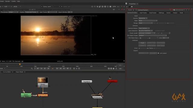Screen dimensions: 193x108
Task: Select the ParticleEmitter node
Action: point(97,97)
